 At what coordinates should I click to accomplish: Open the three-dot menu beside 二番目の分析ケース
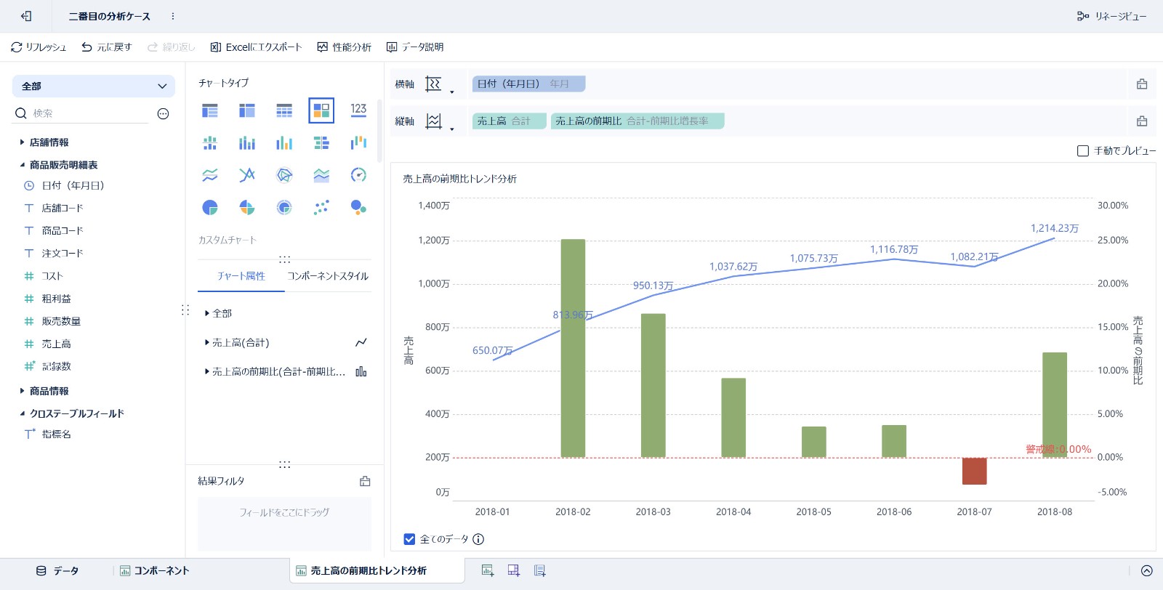pyautogui.click(x=172, y=16)
